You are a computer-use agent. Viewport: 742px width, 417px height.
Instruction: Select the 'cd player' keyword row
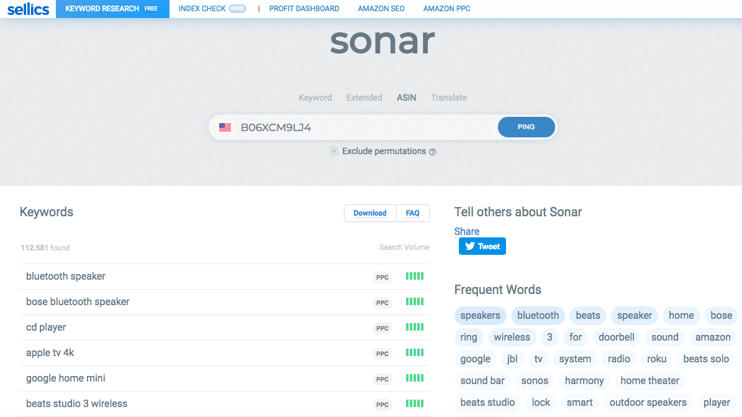(x=225, y=328)
